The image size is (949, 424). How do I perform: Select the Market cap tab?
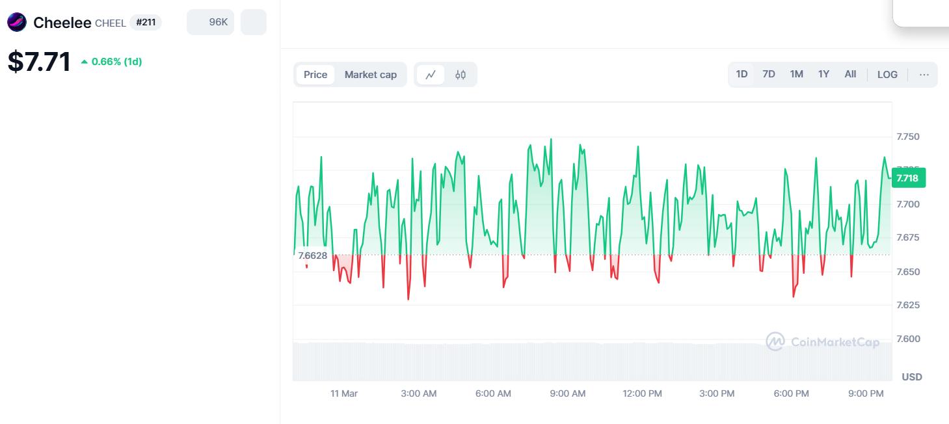[x=371, y=75]
